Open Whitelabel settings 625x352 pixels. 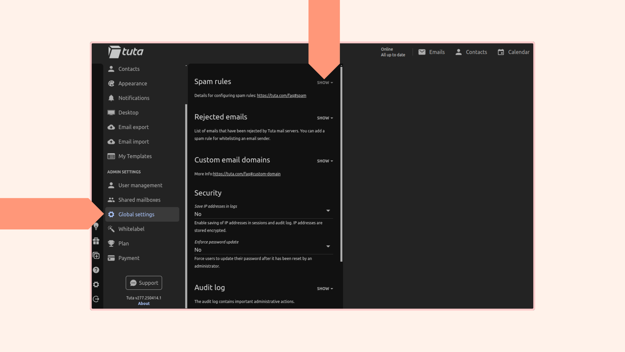tap(142, 229)
